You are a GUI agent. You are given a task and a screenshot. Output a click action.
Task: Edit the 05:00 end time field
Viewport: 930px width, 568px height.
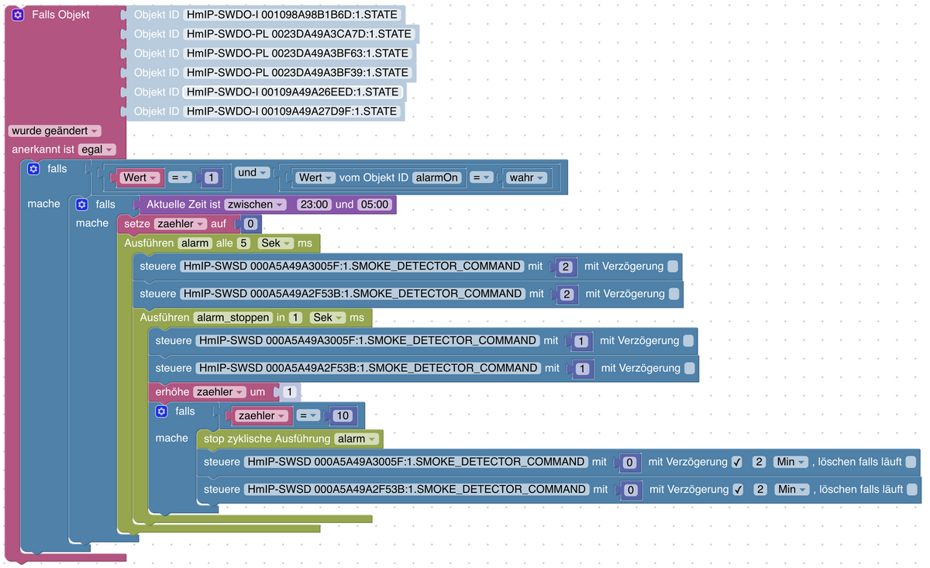[x=374, y=205]
